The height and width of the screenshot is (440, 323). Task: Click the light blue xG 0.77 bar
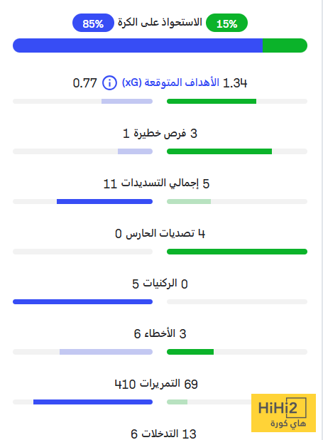(x=127, y=102)
